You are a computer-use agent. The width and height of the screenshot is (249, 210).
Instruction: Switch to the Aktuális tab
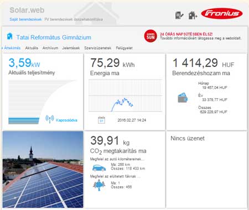point(32,48)
